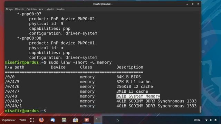Image resolution: width=221 pixels, height=124 pixels.
Task: Close the terminal window
Action: tap(198, 4)
